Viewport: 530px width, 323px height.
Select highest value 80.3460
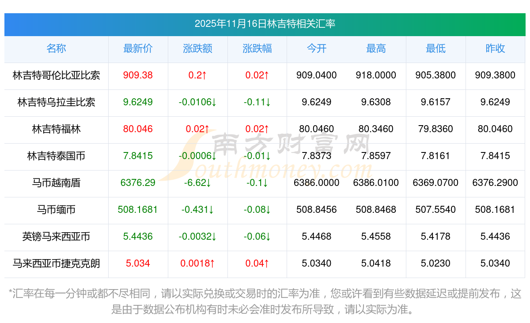[x=376, y=129]
